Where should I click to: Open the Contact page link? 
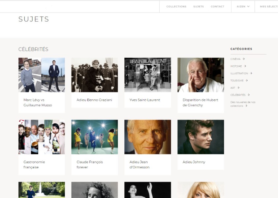tap(217, 7)
